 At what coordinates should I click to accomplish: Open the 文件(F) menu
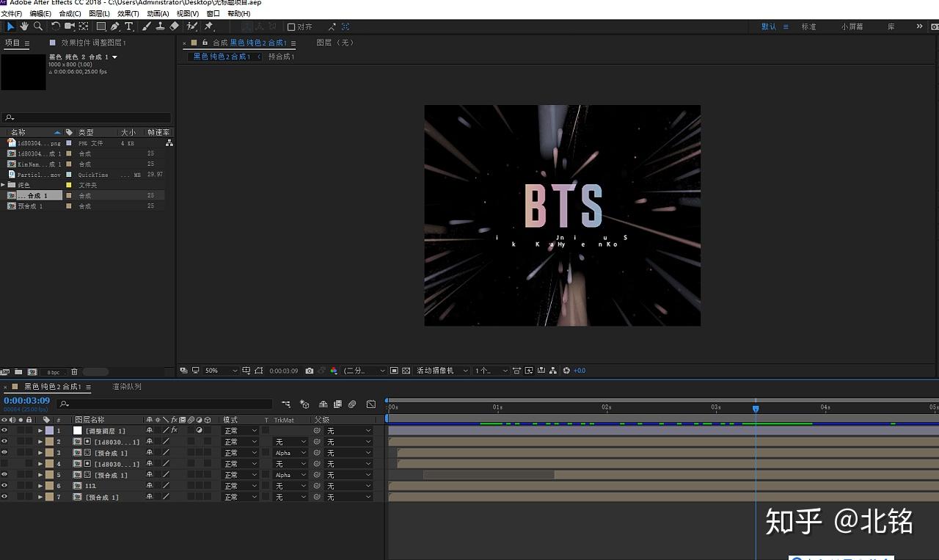[11, 13]
